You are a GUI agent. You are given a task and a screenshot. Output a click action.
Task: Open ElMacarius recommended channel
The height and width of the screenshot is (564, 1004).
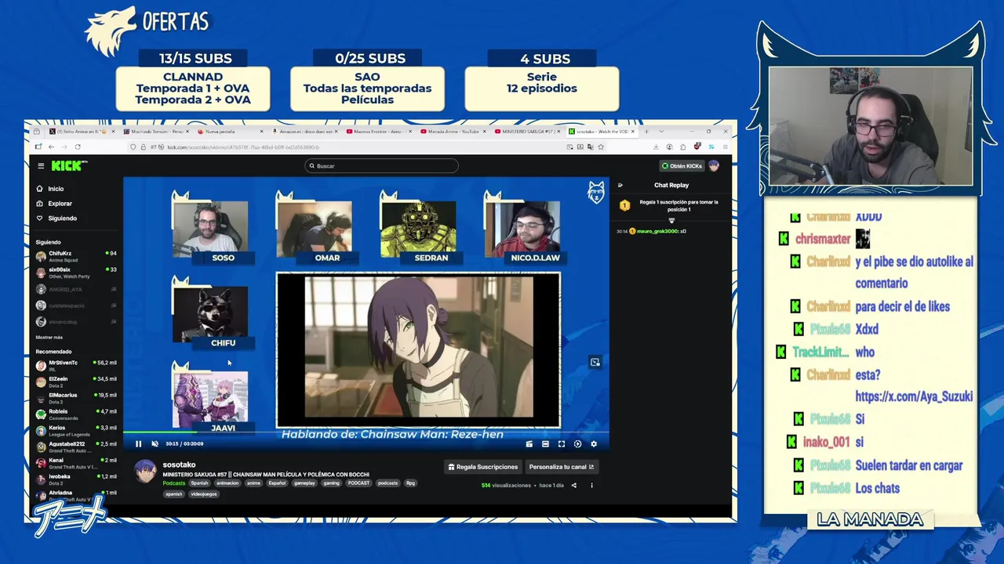pos(76,398)
